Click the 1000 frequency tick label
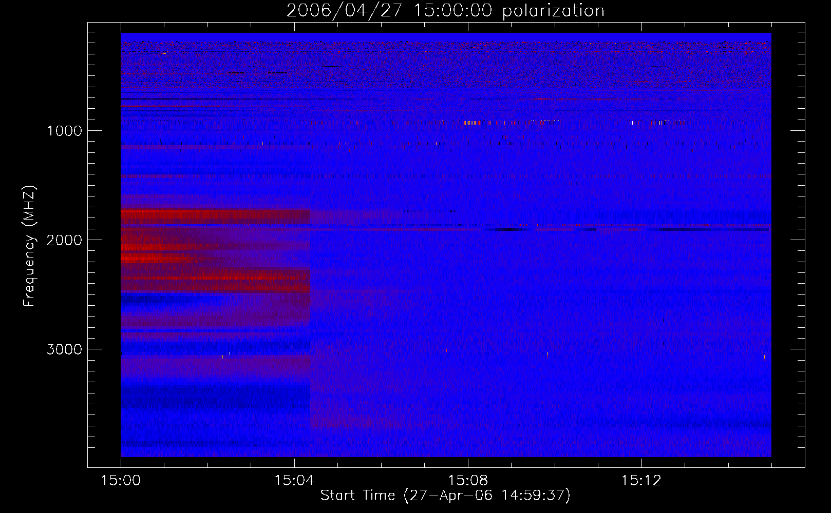The image size is (831, 513). coord(64,131)
